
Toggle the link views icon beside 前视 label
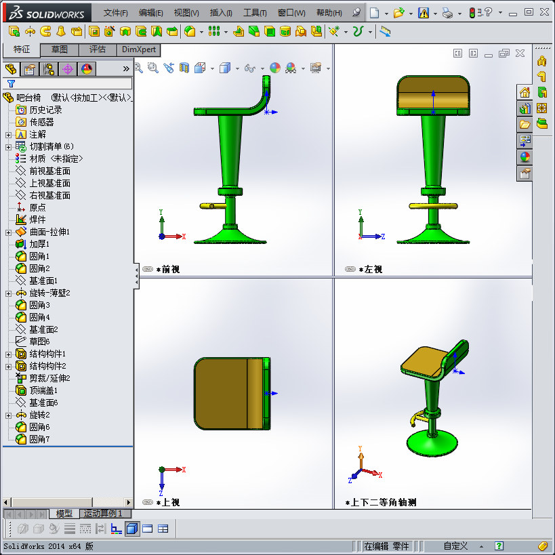(148, 269)
